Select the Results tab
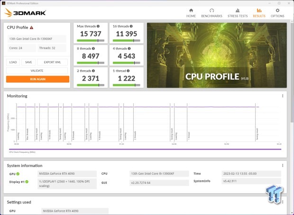Image resolution: width=294 pixels, height=215 pixels. (x=259, y=13)
